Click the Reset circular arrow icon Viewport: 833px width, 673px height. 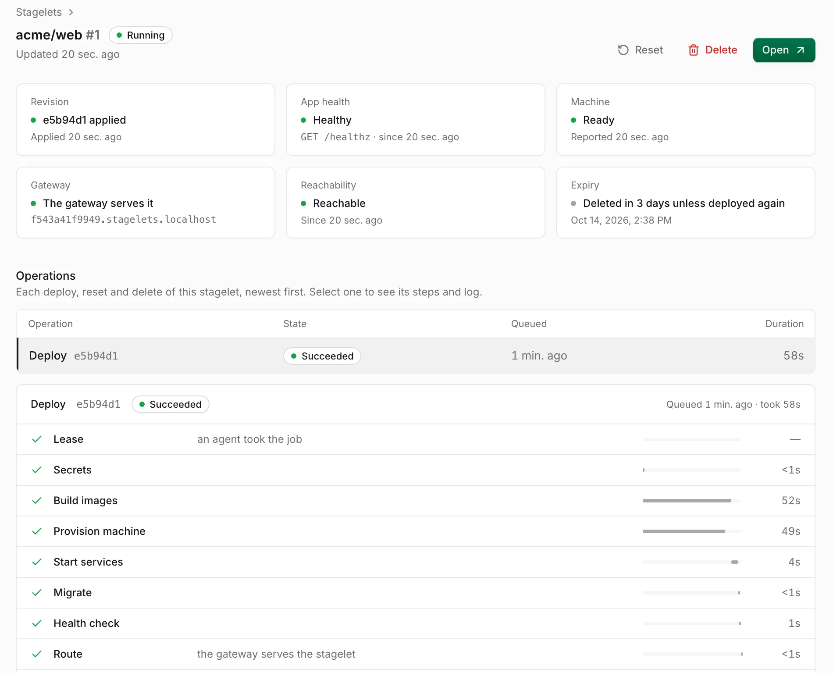coord(623,50)
